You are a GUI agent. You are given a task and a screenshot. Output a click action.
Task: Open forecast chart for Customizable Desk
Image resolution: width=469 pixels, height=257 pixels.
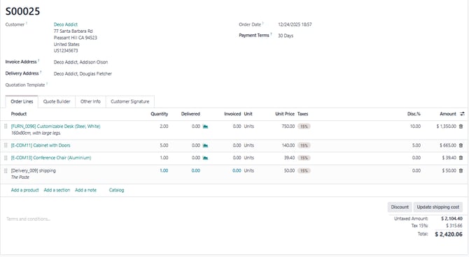205,126
